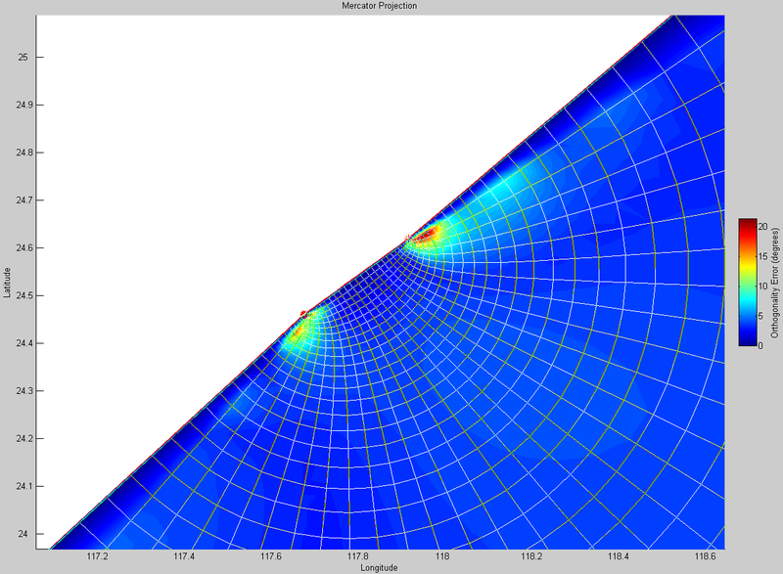783x574 pixels.
Task: Click latitude tick label "24"
Action: point(23,534)
